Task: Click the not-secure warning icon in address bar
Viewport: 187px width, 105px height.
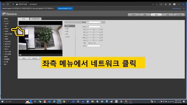Action: [17, 4]
